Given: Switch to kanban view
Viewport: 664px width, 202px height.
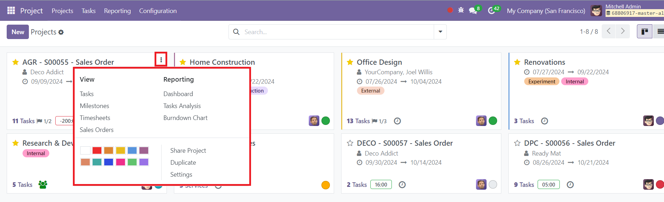Looking at the screenshot, I should click(x=644, y=32).
